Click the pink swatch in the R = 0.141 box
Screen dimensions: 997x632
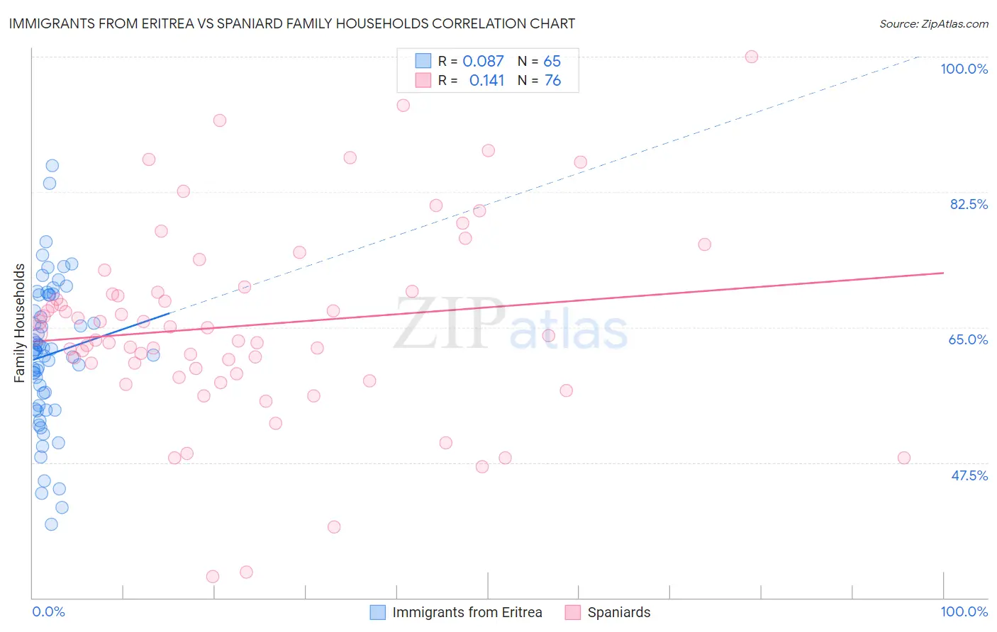point(423,80)
